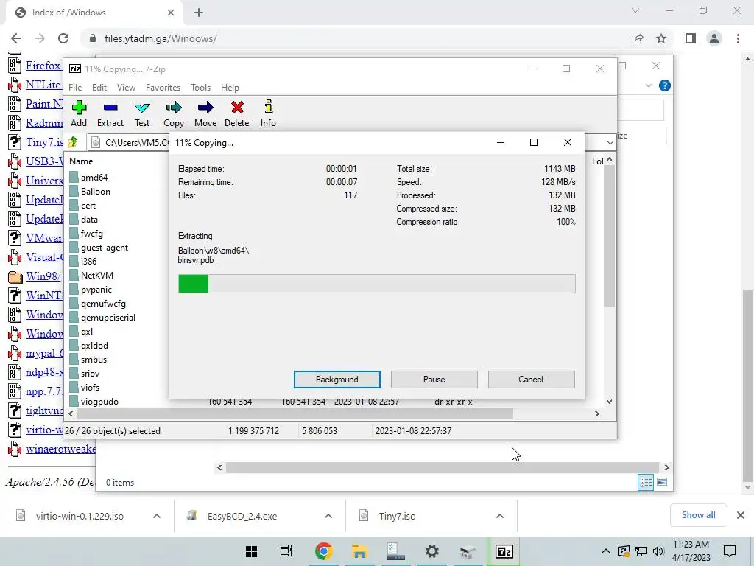Open the File menu in 7-Zip
754x566 pixels.
click(x=75, y=88)
